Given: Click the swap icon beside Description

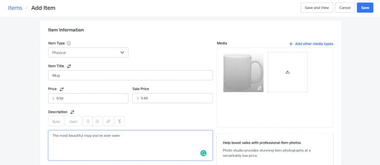Looking at the screenshot, I should [x=72, y=112].
